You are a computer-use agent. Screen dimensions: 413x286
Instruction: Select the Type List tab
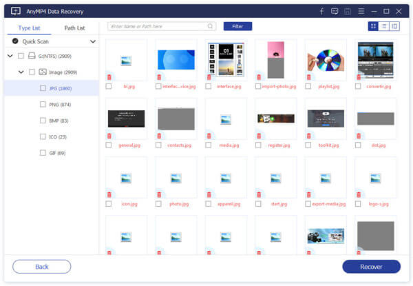point(28,28)
